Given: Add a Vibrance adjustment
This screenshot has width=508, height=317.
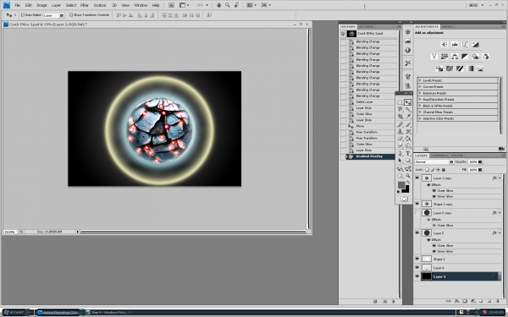Looking at the screenshot, I should pyautogui.click(x=434, y=57).
